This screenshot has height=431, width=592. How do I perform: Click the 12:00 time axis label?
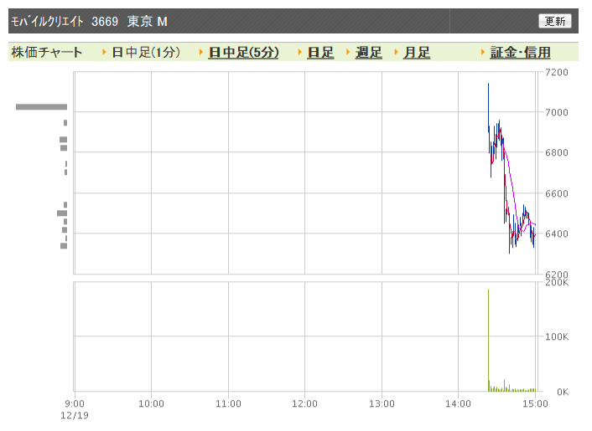pyautogui.click(x=304, y=404)
